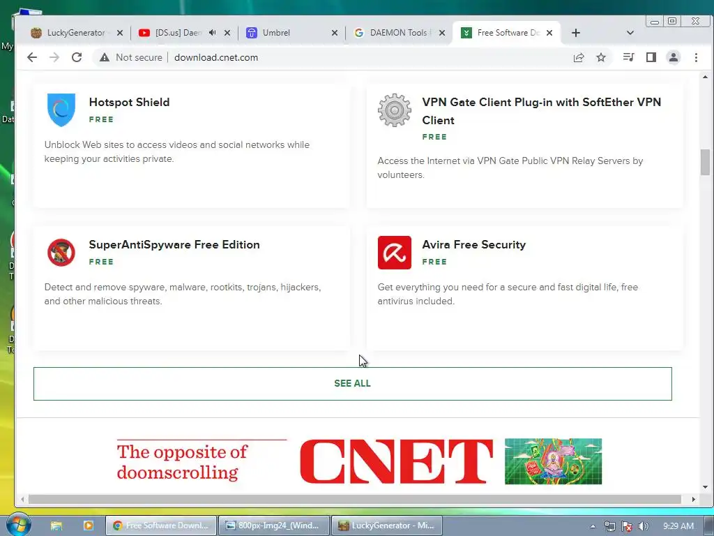The width and height of the screenshot is (714, 536).
Task: Click the forward navigation arrow
Action: coord(54,57)
